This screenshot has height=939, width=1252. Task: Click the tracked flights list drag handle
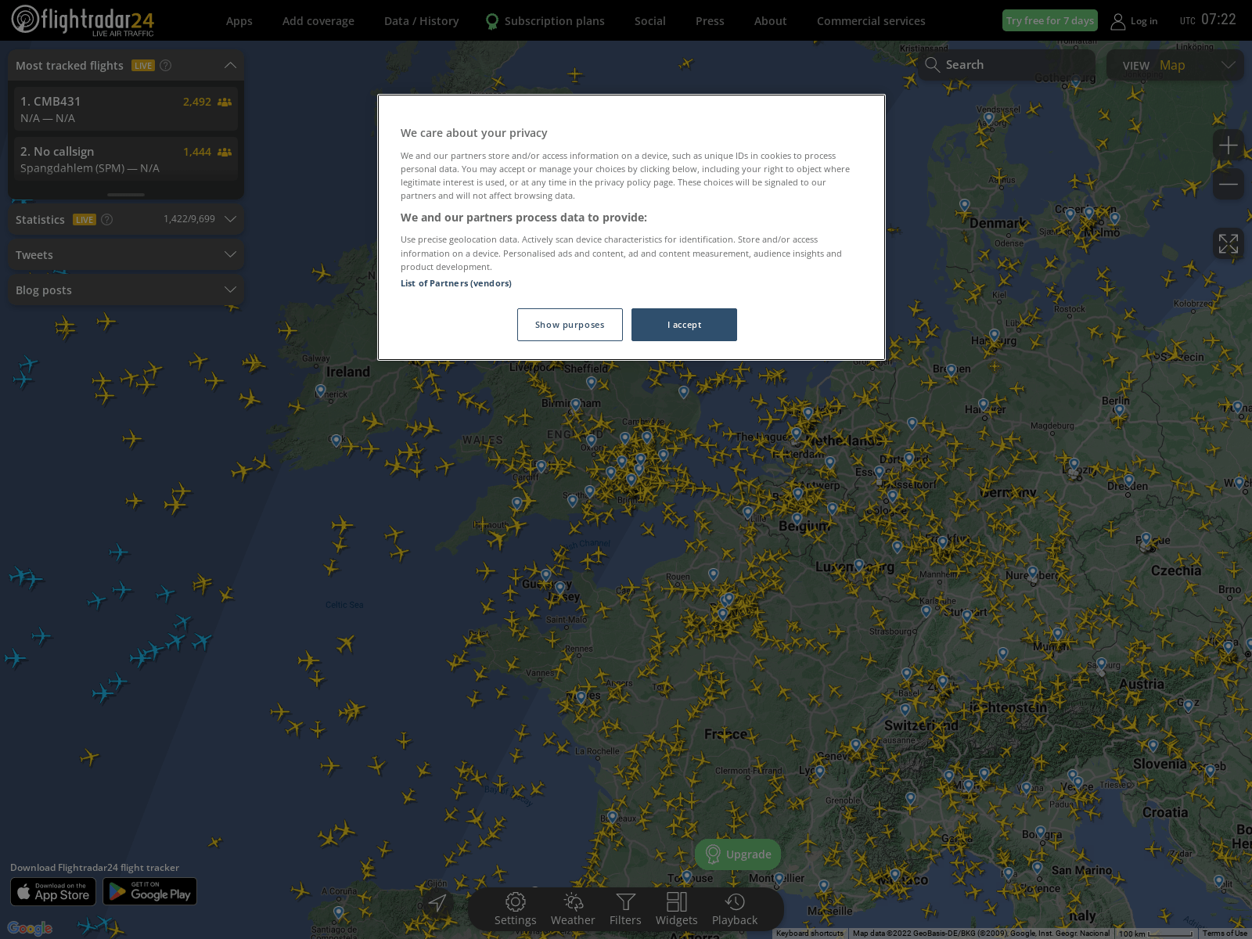126,194
